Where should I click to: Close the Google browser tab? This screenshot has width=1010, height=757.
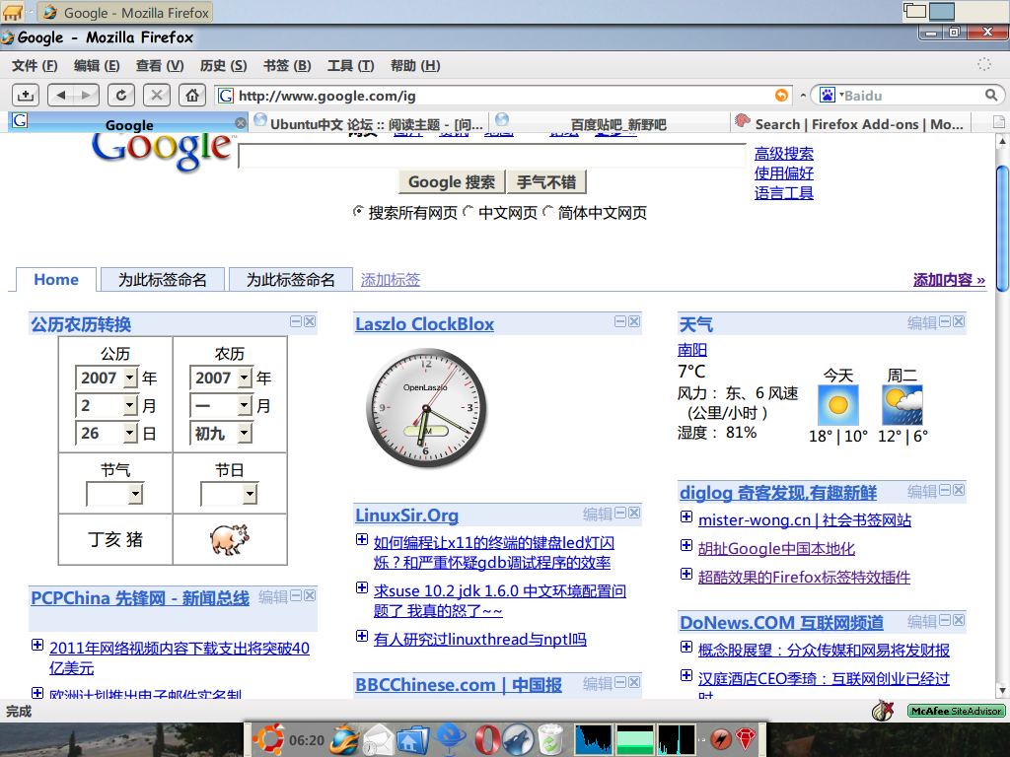coord(241,123)
